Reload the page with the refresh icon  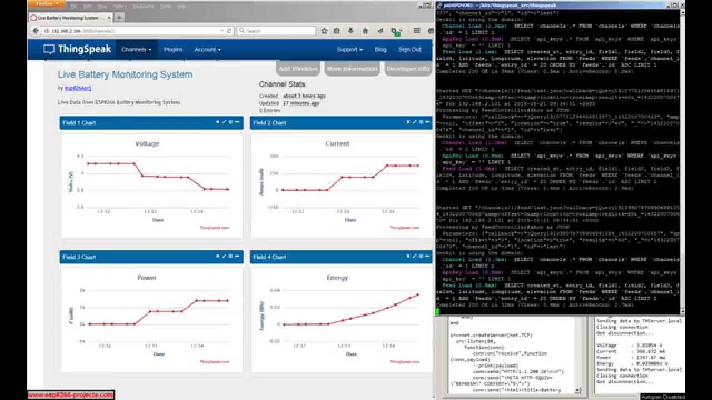pyautogui.click(x=229, y=31)
